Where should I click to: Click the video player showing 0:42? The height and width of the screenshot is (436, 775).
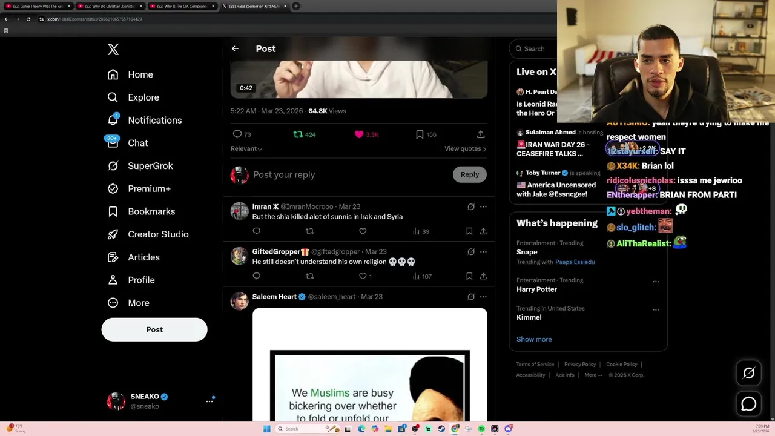coord(359,79)
